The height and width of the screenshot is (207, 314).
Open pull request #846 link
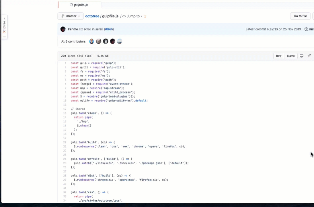pyautogui.click(x=109, y=29)
